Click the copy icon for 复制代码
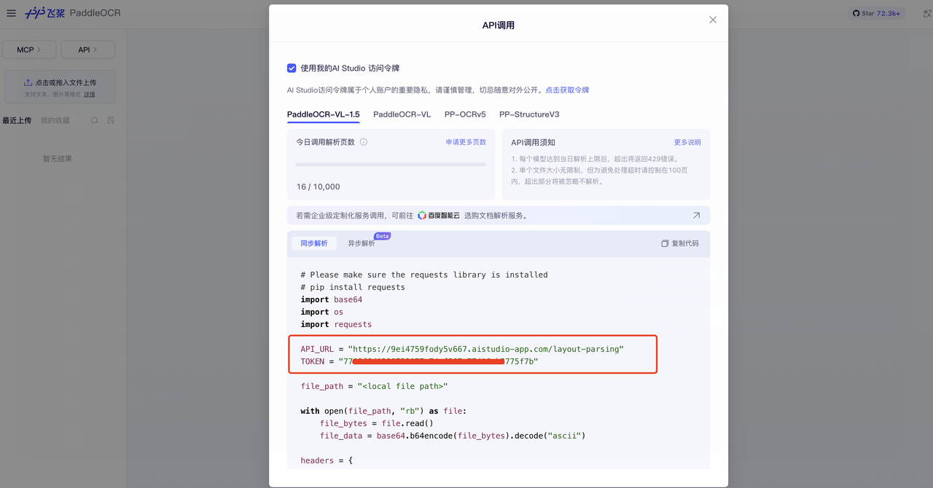933x488 pixels. tap(665, 243)
